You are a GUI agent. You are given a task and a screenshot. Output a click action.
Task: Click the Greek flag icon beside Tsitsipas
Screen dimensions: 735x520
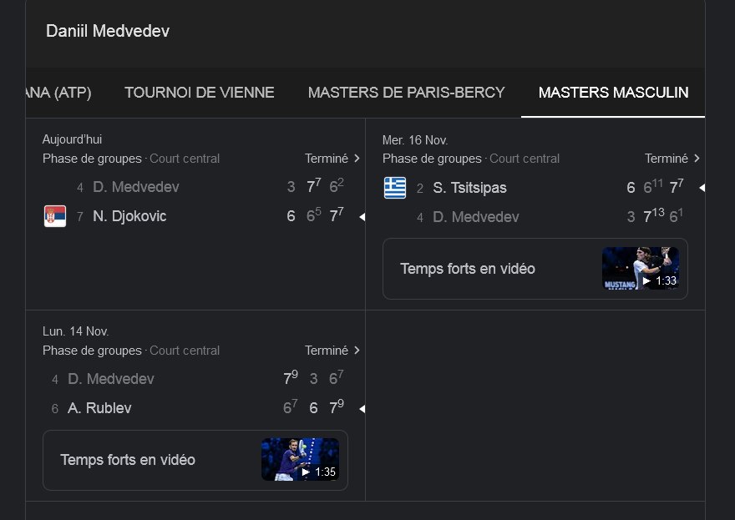point(395,188)
